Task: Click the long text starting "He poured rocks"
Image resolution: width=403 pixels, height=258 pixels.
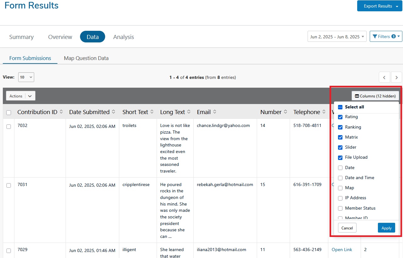Action: 175,211
